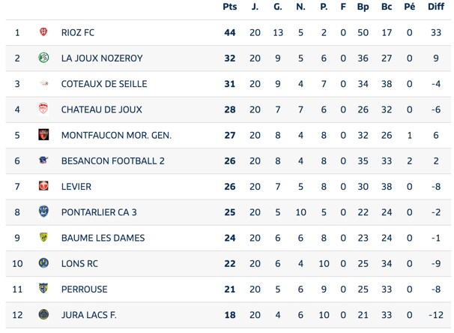Click the Diff column header
Image resolution: width=454 pixels, height=333 pixels.
[x=436, y=7]
